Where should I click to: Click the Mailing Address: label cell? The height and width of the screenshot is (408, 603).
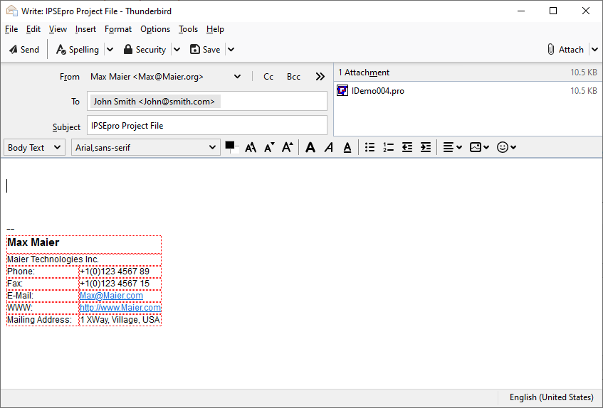(43, 320)
